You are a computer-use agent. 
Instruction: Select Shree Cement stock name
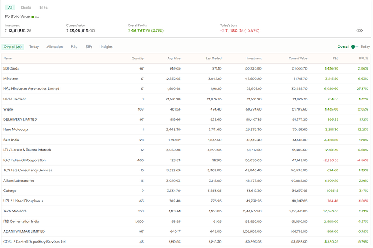[x=15, y=99]
